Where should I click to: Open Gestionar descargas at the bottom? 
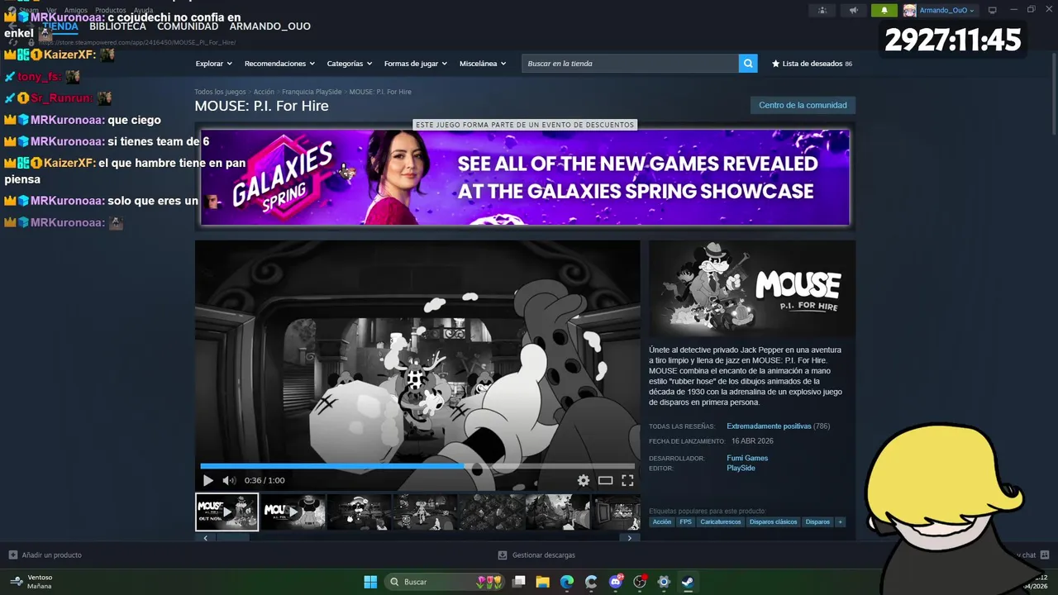pos(536,555)
